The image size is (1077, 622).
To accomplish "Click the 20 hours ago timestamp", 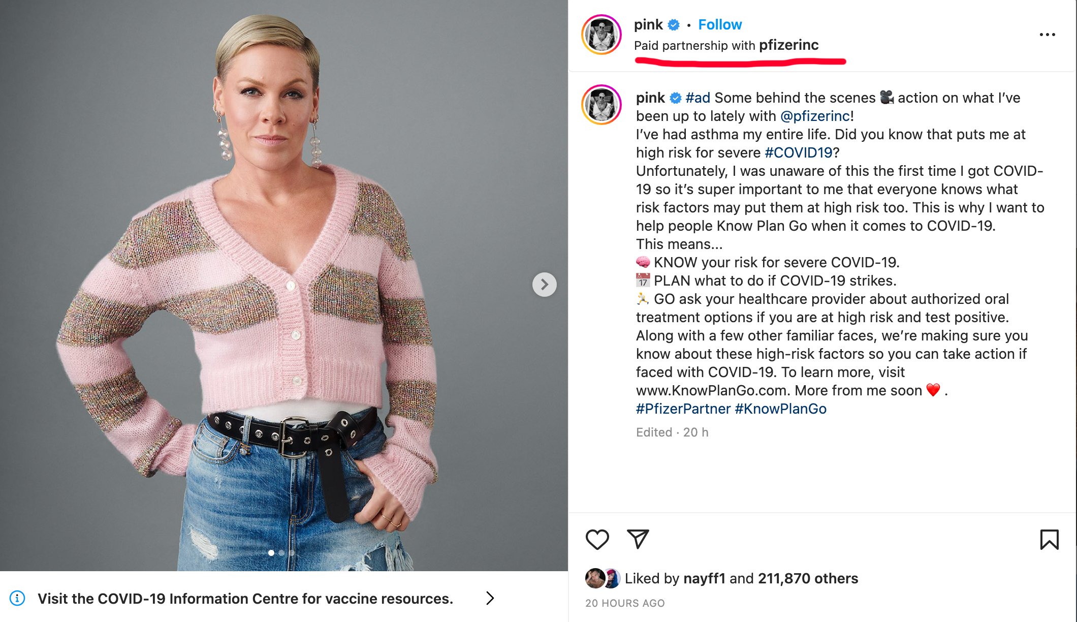I will [625, 603].
